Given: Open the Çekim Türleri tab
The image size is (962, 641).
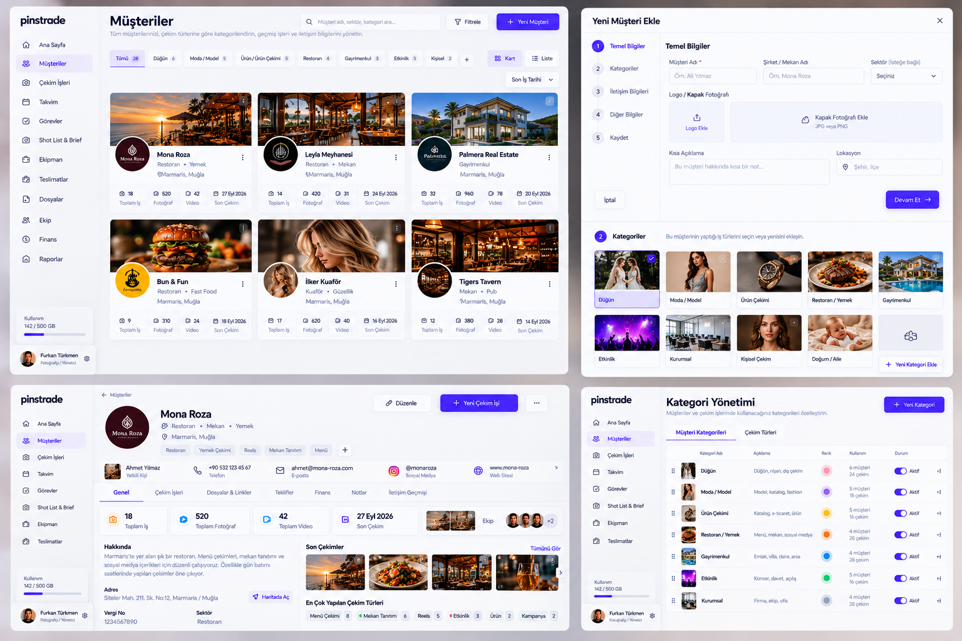Looking at the screenshot, I should click(x=760, y=433).
